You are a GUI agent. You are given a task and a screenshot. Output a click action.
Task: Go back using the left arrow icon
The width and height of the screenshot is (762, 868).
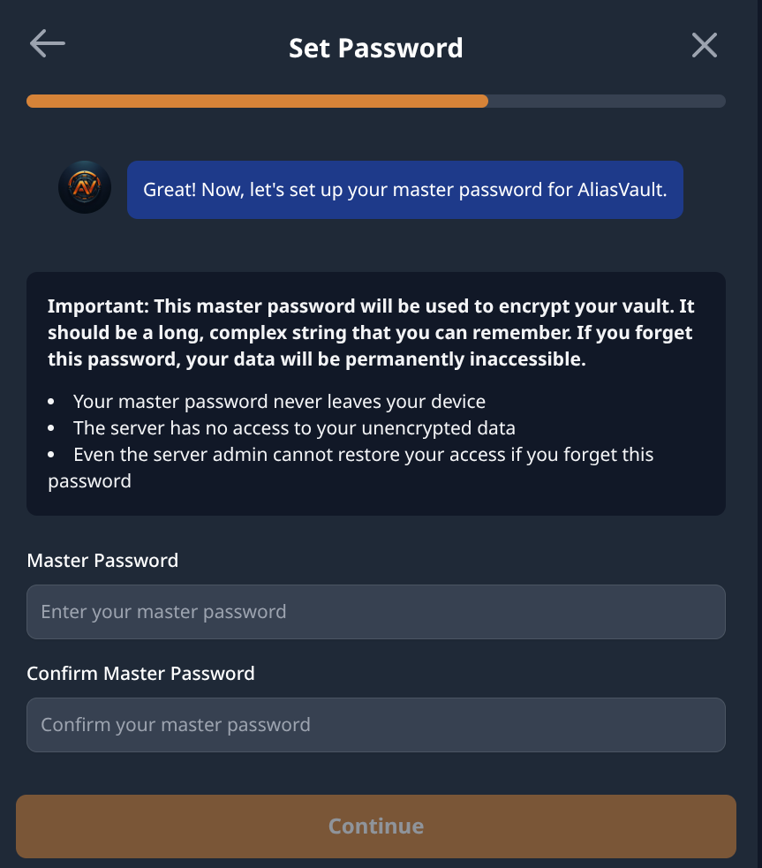(x=47, y=44)
